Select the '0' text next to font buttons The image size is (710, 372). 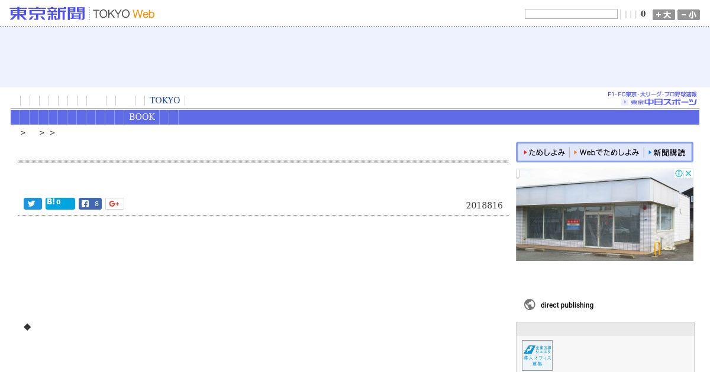click(x=643, y=14)
